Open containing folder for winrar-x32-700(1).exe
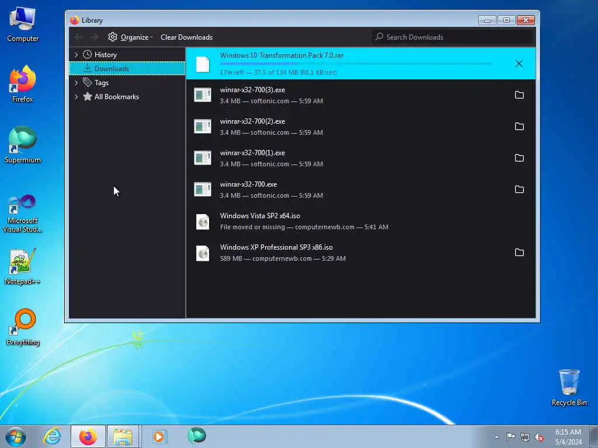Screen dimensions: 598x448 click(x=519, y=157)
